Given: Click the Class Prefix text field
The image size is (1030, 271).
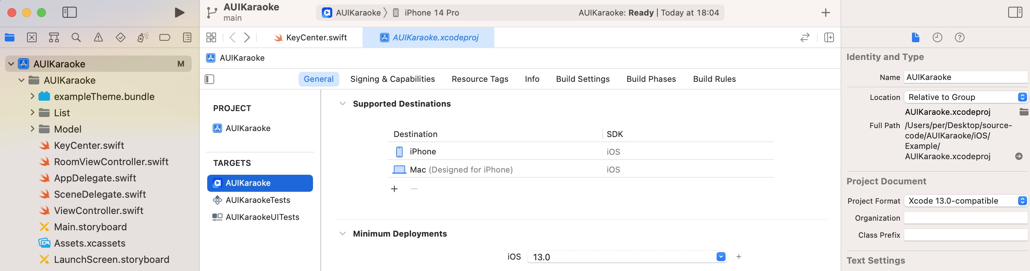Looking at the screenshot, I should click(966, 235).
